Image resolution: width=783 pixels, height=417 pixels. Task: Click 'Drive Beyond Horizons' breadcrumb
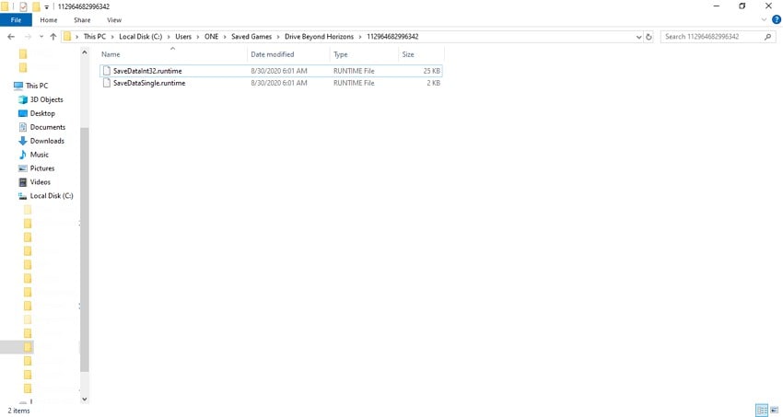(x=319, y=37)
